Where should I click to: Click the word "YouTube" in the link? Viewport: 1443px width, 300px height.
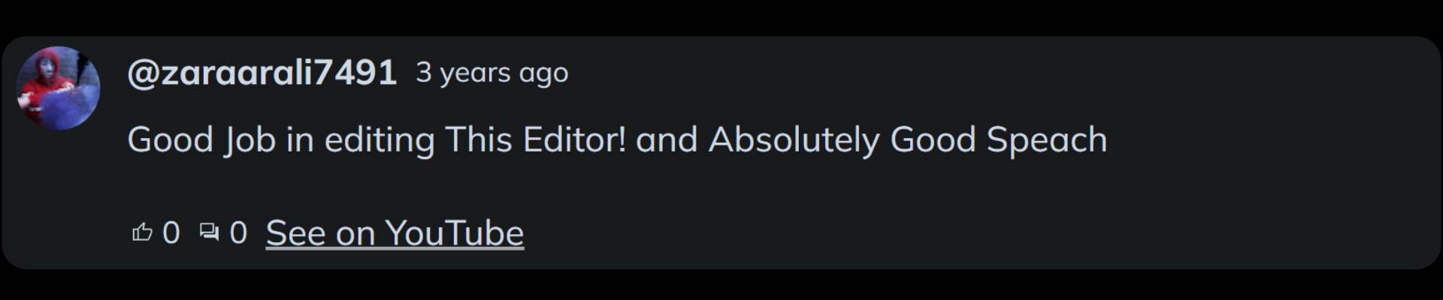point(454,232)
